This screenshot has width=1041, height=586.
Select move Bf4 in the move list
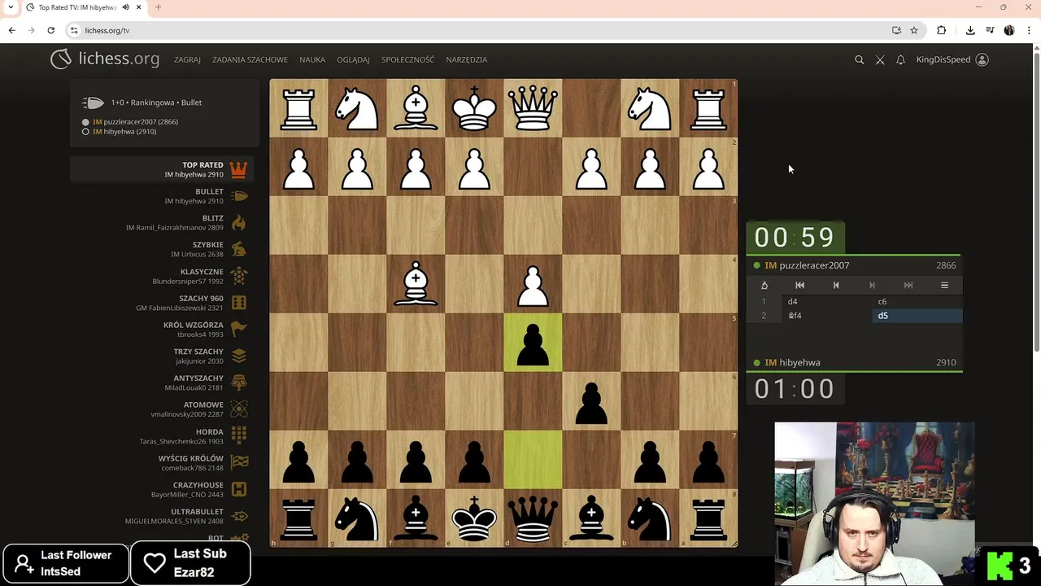825,316
